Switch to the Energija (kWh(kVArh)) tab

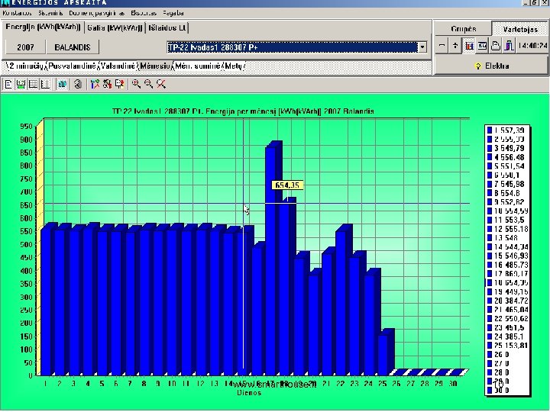tap(43, 27)
